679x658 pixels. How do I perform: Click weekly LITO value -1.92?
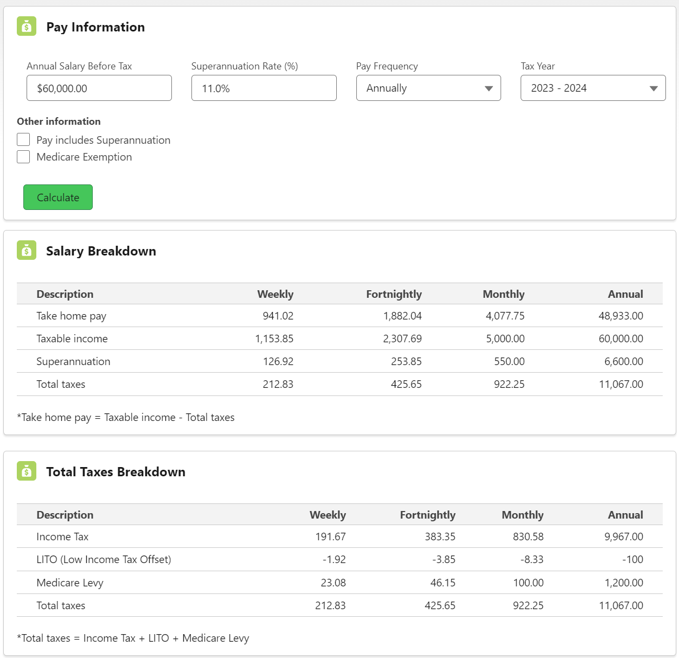[x=334, y=559]
